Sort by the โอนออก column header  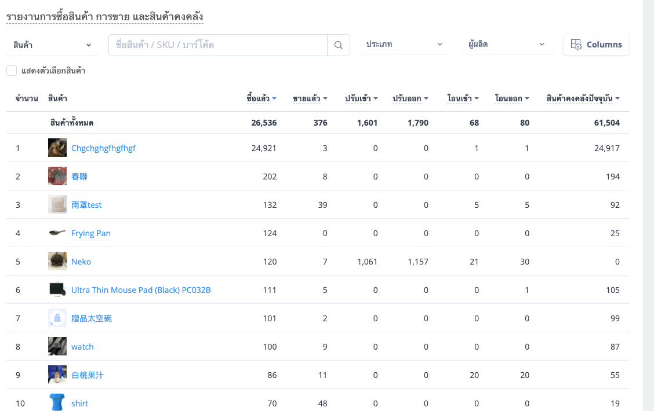[512, 98]
